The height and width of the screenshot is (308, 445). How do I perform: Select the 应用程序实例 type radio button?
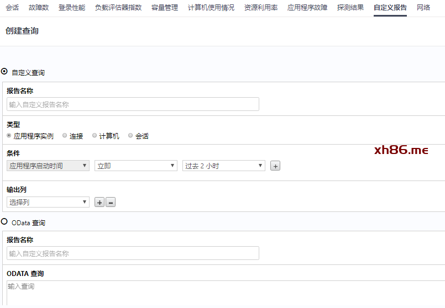(x=9, y=136)
